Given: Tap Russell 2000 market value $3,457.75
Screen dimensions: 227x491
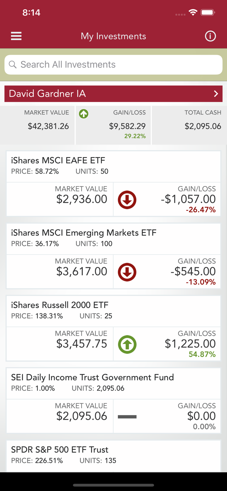Looking at the screenshot, I should (82, 344).
